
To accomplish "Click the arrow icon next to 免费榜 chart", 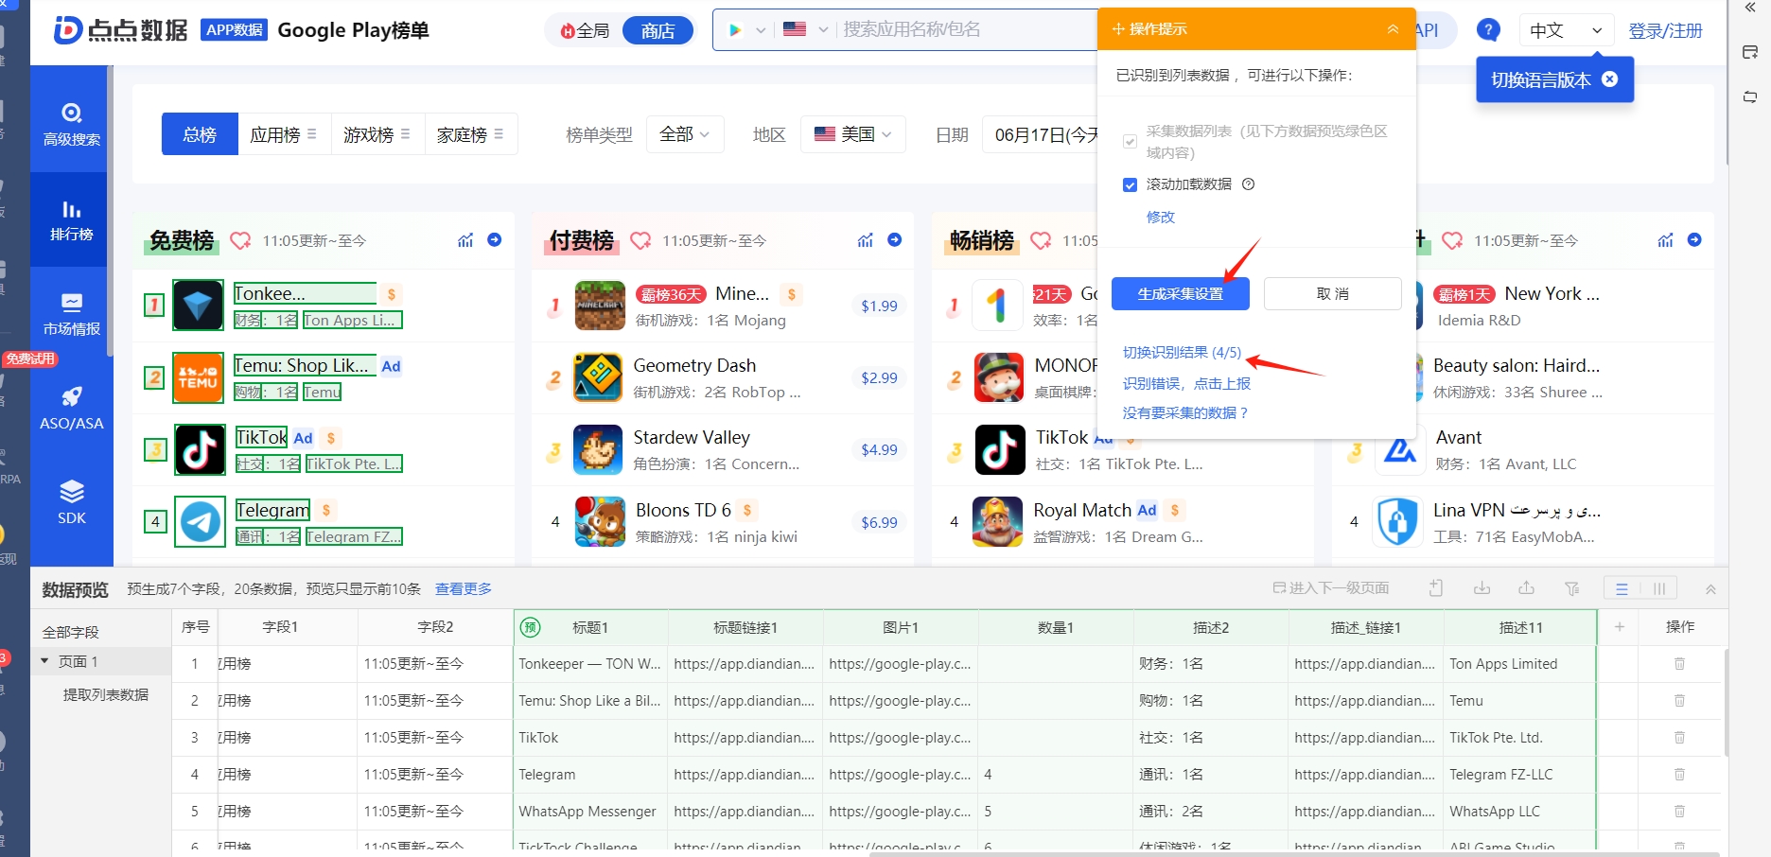I will 494,240.
